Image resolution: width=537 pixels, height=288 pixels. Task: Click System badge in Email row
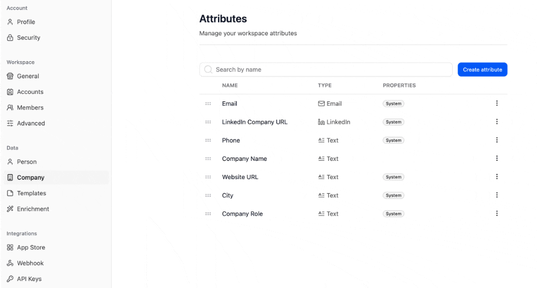(394, 104)
